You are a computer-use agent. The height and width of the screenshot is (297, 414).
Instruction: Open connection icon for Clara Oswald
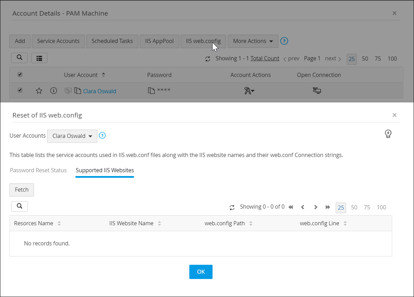pyautogui.click(x=317, y=91)
